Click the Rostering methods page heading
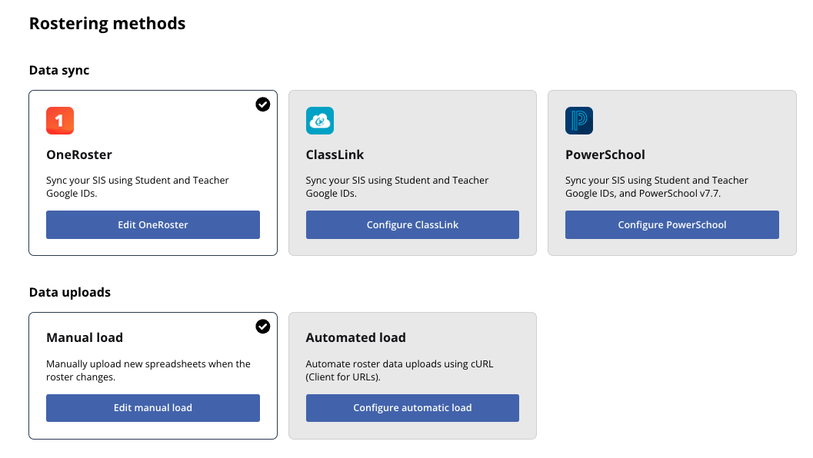Viewport: 813px width, 458px height. [108, 24]
